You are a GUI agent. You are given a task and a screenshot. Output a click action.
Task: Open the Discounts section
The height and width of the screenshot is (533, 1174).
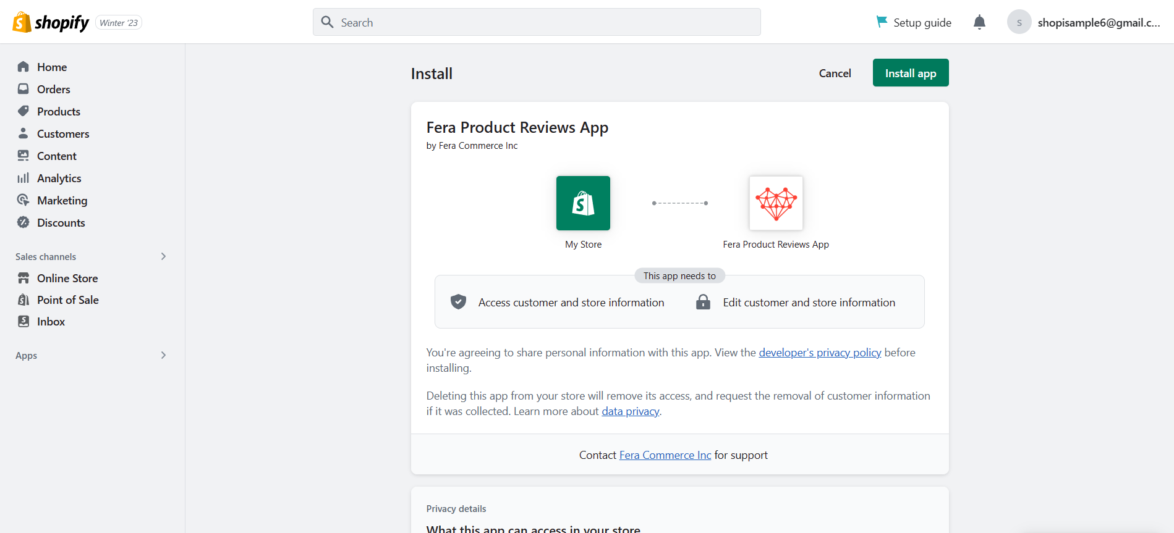click(61, 222)
